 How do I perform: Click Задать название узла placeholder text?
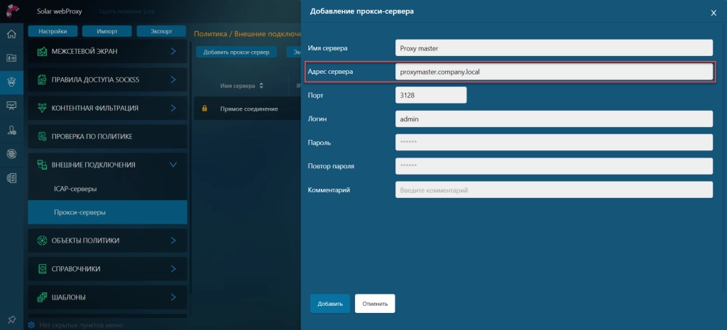point(126,11)
